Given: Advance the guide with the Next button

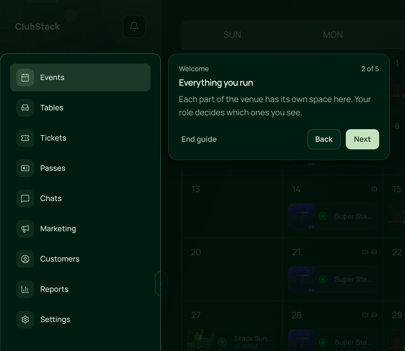Looking at the screenshot, I should (362, 139).
